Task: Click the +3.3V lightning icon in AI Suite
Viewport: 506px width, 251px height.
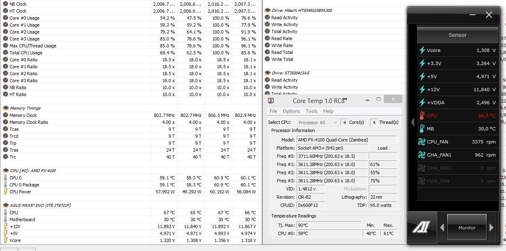Action: [x=422, y=63]
